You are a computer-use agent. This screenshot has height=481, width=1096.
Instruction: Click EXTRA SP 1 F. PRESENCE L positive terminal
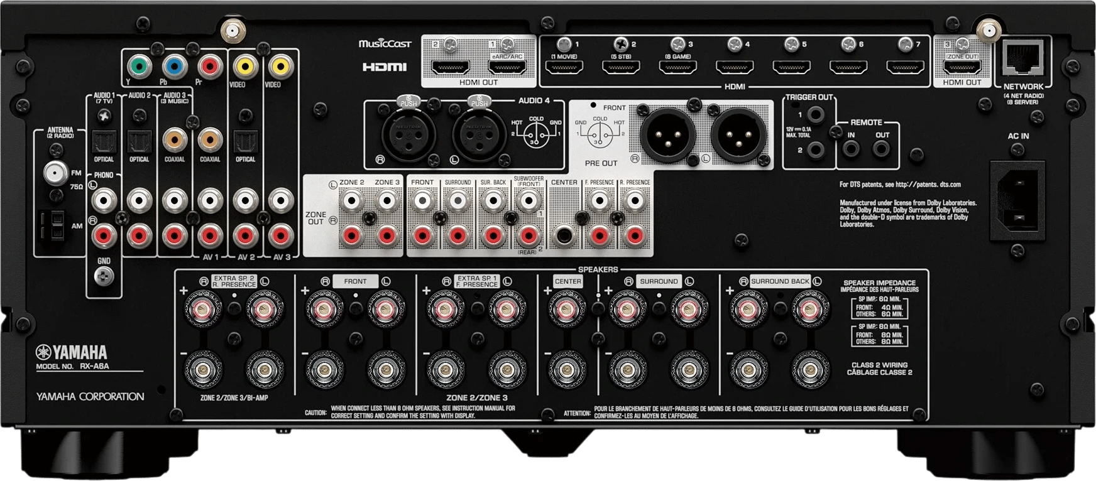(507, 310)
